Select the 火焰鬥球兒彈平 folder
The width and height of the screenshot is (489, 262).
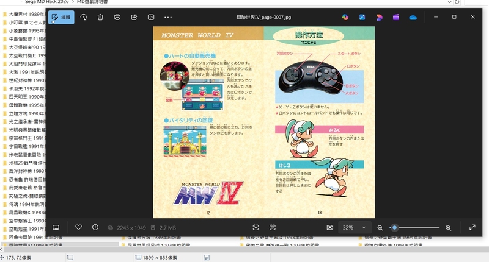coord(24,64)
